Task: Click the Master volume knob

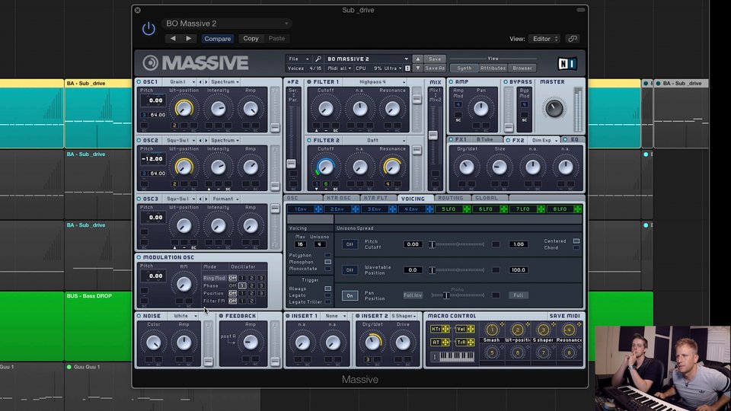Action: point(554,109)
